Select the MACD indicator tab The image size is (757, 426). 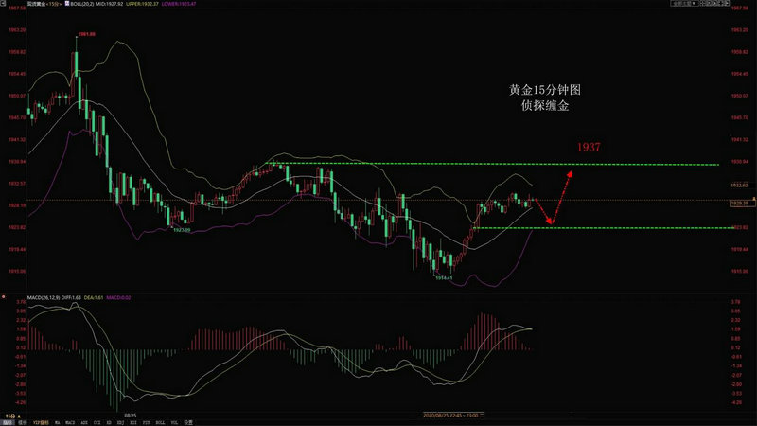70,422
